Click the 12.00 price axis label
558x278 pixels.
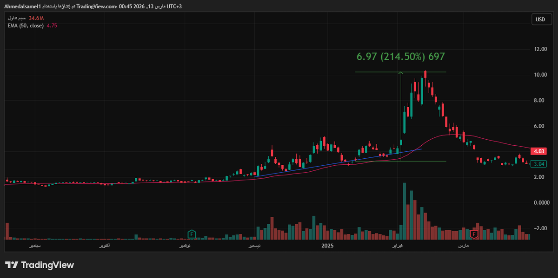[540, 49]
